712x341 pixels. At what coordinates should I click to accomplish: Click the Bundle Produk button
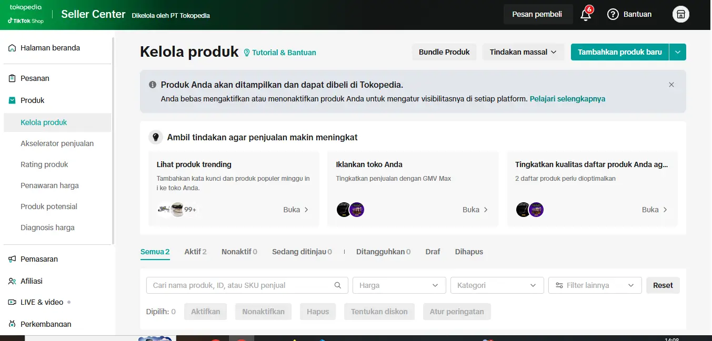click(444, 52)
